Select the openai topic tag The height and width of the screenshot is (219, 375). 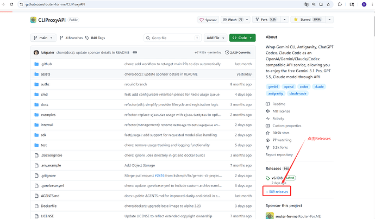[x=289, y=86]
